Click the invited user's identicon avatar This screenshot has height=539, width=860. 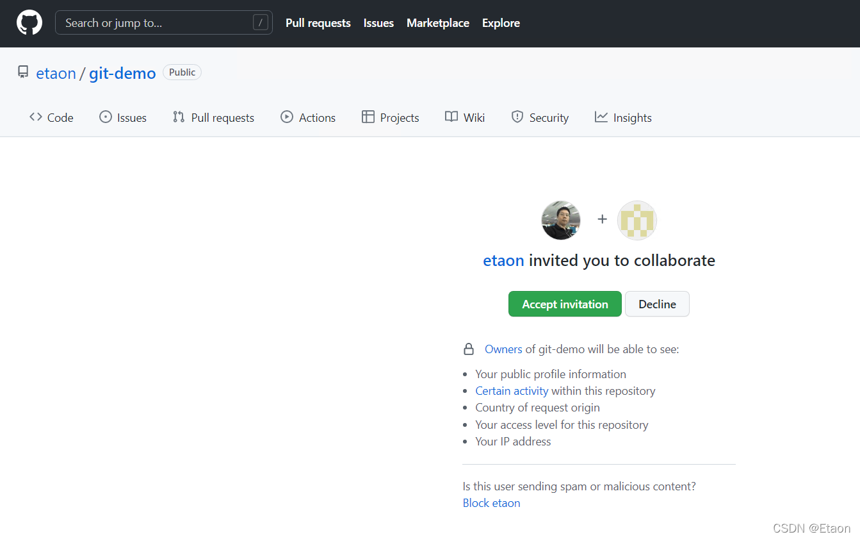pyautogui.click(x=637, y=220)
